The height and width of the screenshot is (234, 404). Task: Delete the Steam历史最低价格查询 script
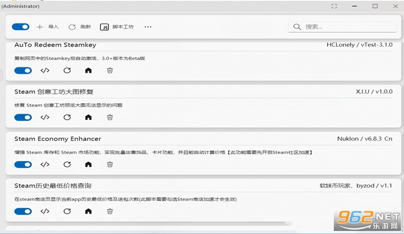point(110,211)
